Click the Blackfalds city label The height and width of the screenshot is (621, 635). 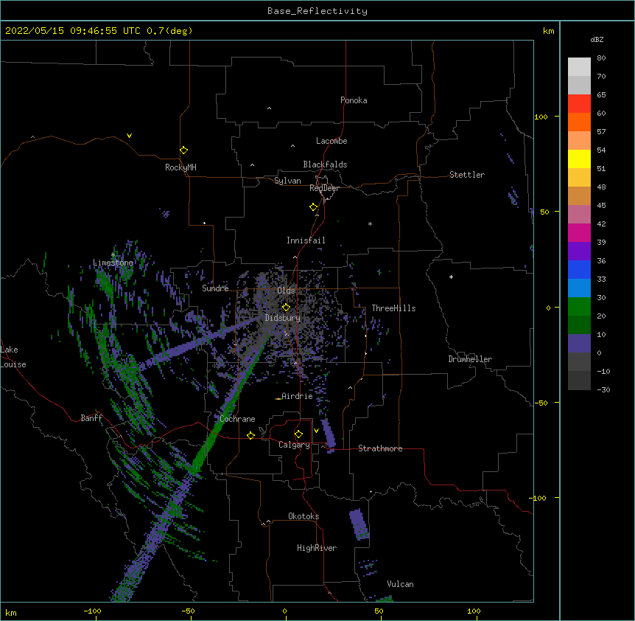325,164
